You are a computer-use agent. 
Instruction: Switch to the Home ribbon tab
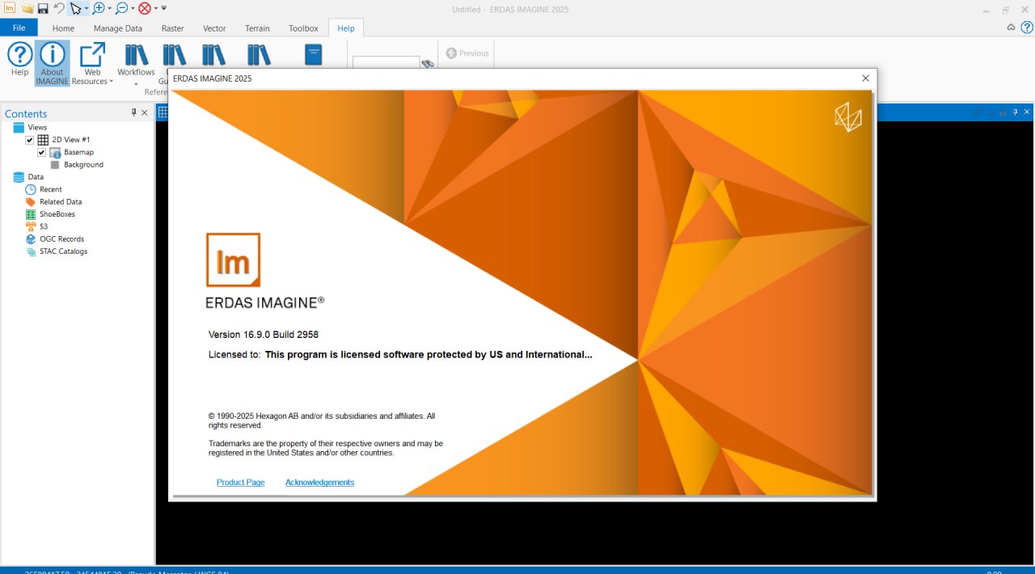click(x=63, y=28)
